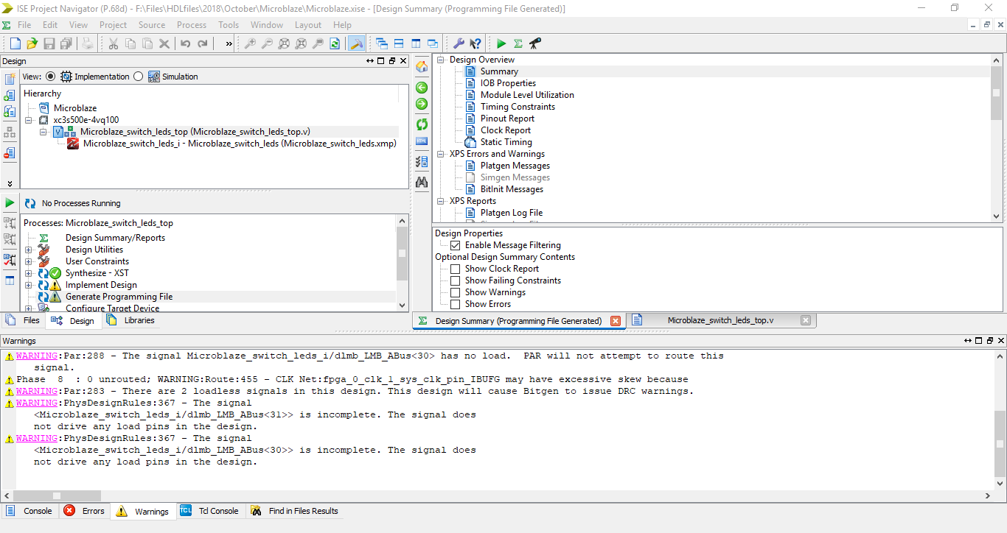
Task: Expand the Design sidebar double-chevron
Action: (10, 183)
